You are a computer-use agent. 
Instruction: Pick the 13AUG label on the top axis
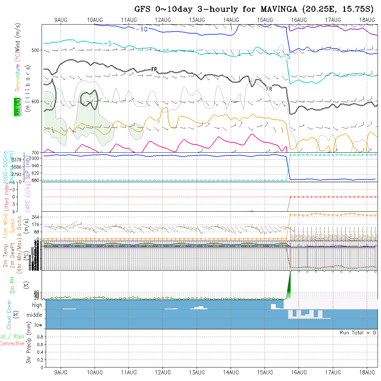[x=197, y=20]
